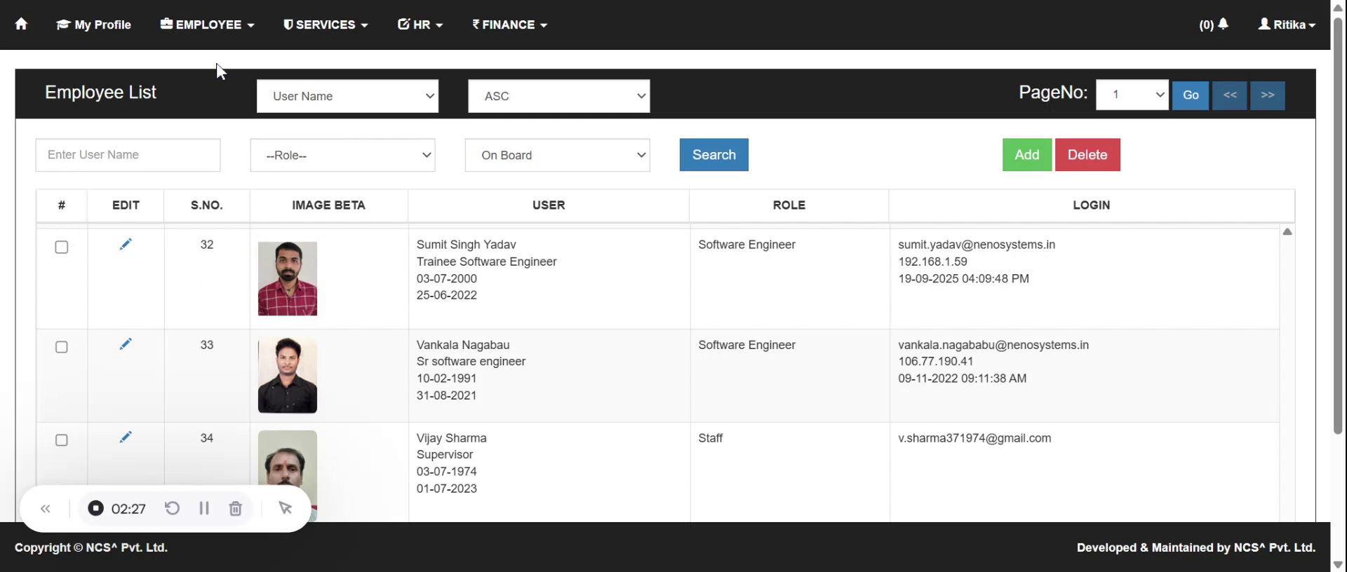Click the ROLE column header
The width and height of the screenshot is (1347, 572).
[x=789, y=205]
